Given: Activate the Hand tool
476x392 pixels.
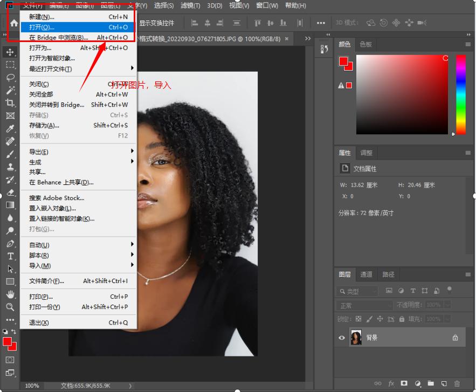Looking at the screenshot, I should 10,294.
